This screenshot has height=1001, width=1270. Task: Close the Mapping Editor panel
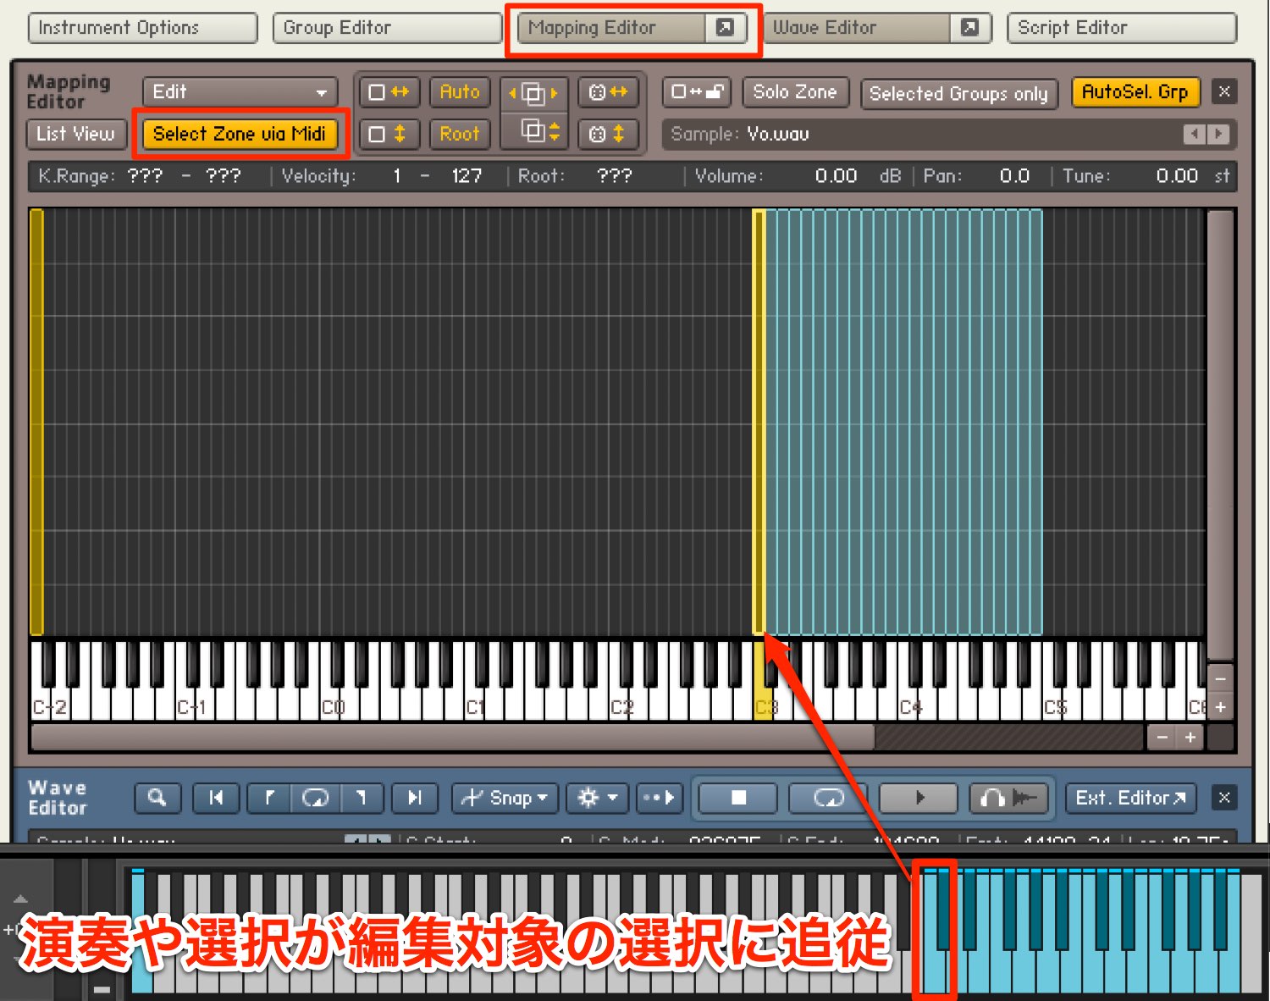(x=1223, y=91)
